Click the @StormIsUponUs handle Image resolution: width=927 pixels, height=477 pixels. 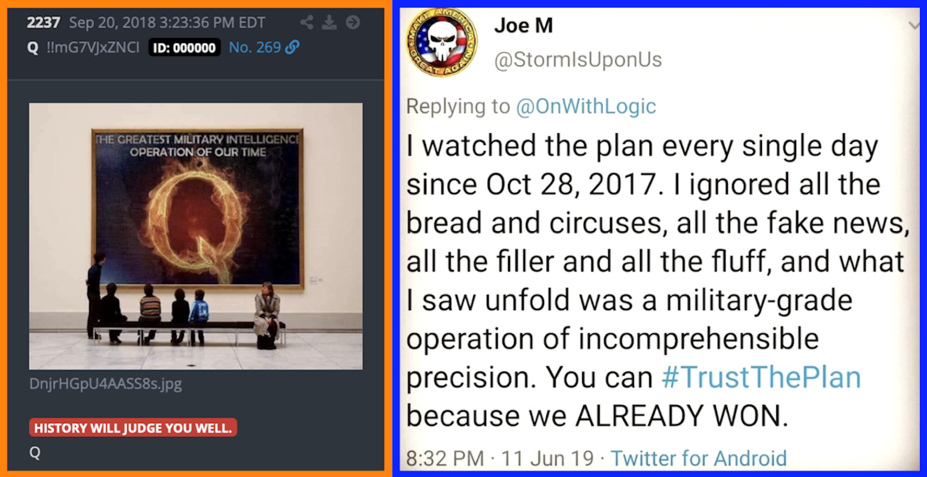[x=578, y=60]
